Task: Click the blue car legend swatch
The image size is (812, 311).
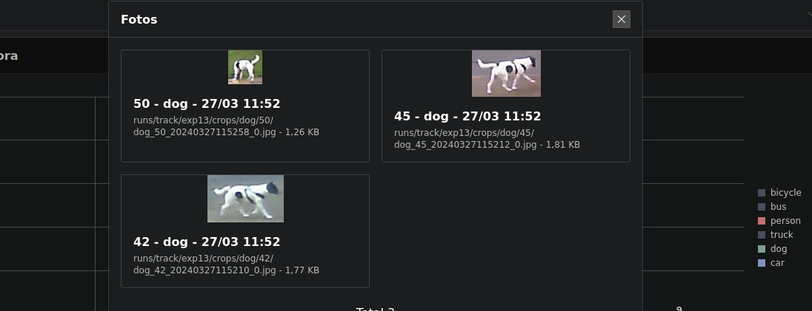Action: click(762, 263)
